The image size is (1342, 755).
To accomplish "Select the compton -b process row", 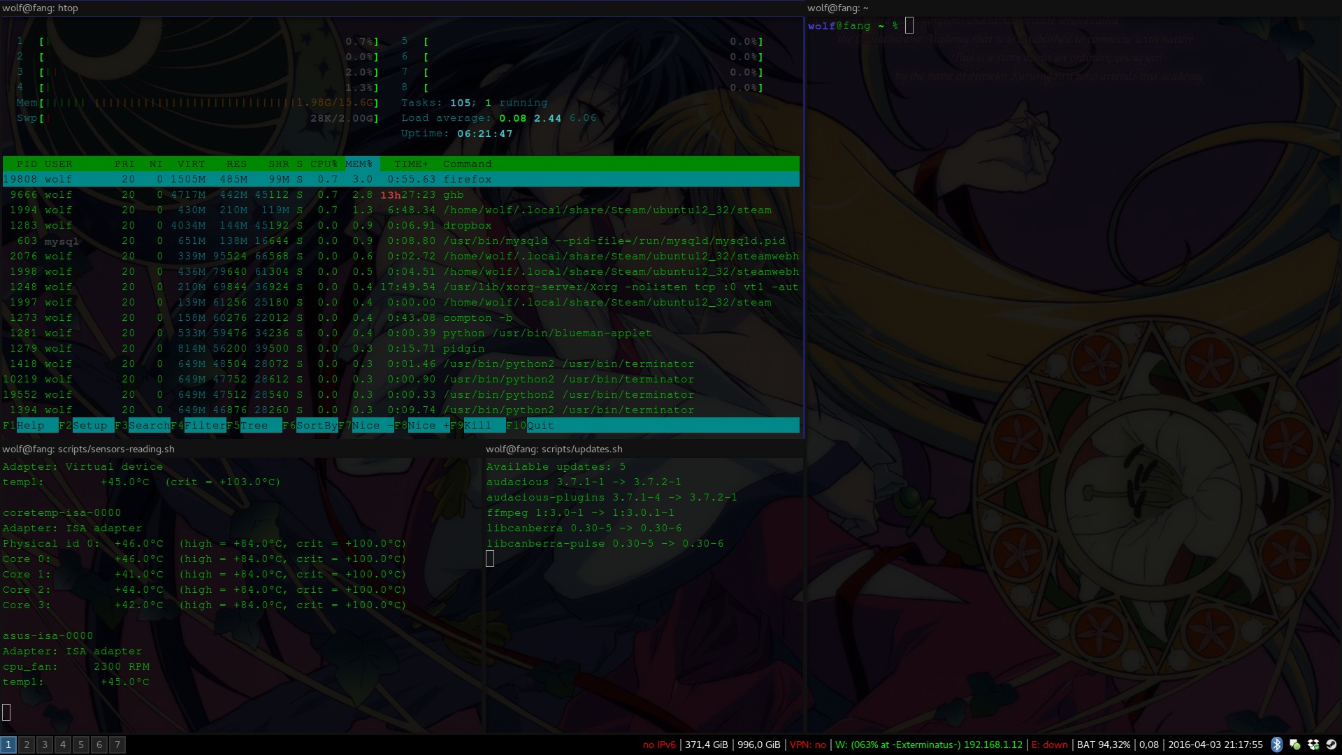I will pos(401,317).
